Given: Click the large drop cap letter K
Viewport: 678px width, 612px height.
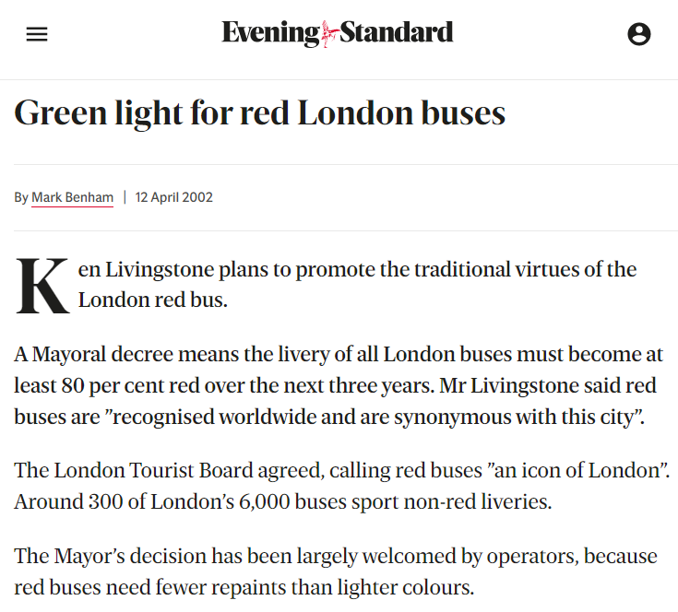Looking at the screenshot, I should pos(42,286).
